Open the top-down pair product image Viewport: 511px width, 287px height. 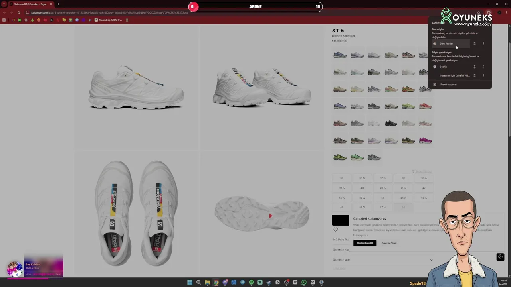pyautogui.click(x=136, y=214)
